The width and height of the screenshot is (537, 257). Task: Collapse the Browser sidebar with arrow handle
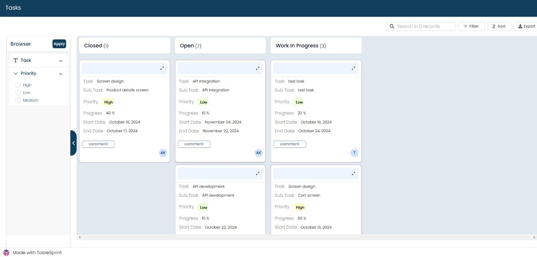(73, 143)
